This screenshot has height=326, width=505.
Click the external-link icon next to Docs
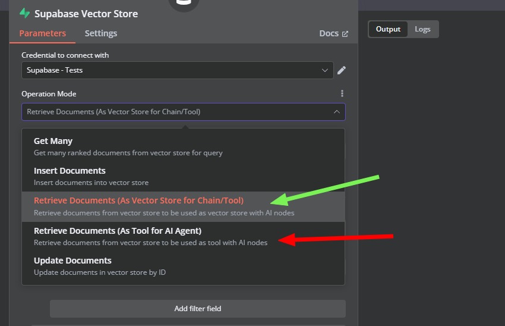(345, 34)
